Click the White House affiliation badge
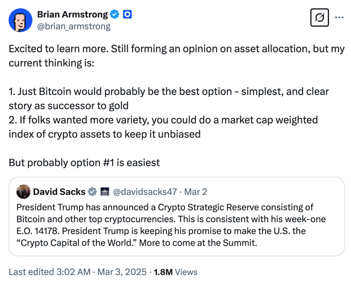The width and height of the screenshot is (351, 283). 105,192
